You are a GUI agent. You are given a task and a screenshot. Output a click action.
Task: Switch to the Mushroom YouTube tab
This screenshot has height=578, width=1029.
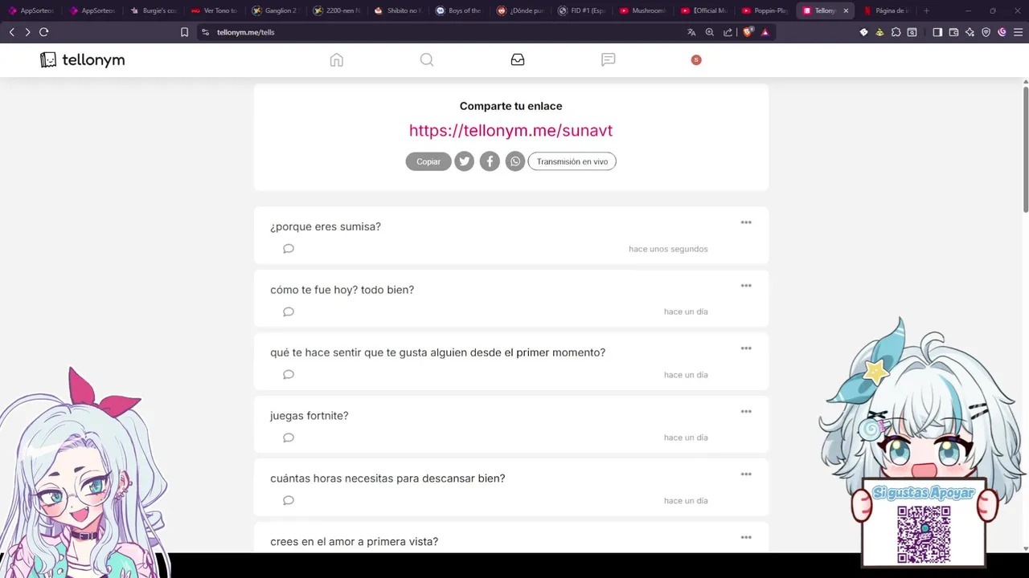pyautogui.click(x=642, y=10)
